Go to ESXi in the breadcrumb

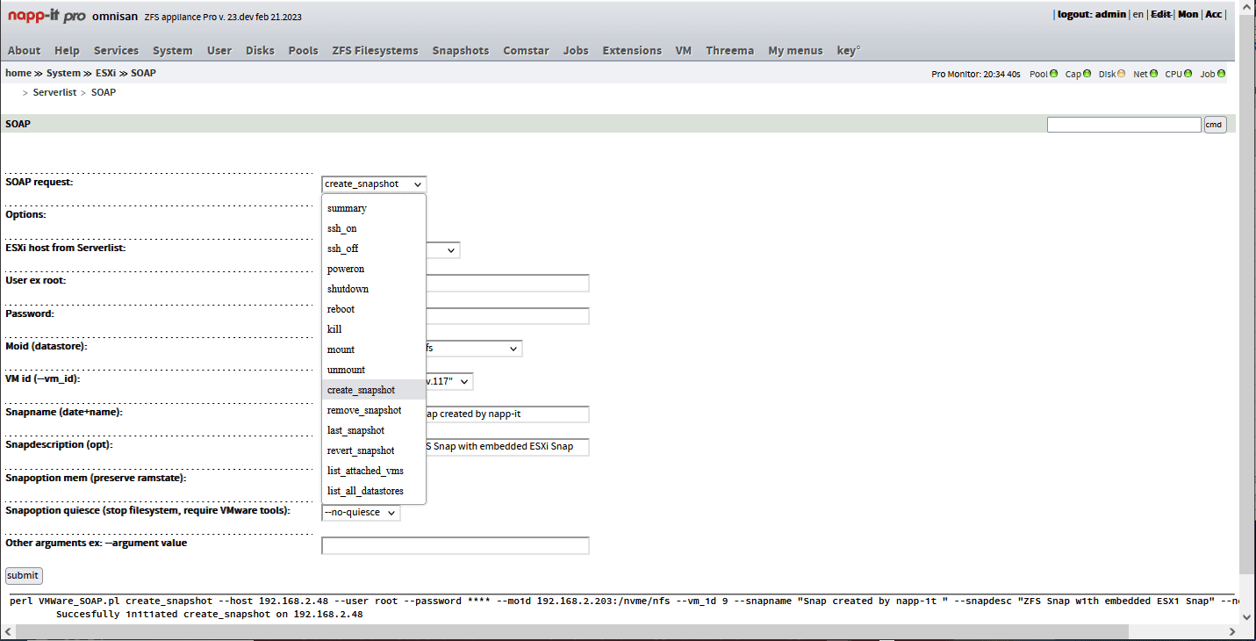pos(105,73)
